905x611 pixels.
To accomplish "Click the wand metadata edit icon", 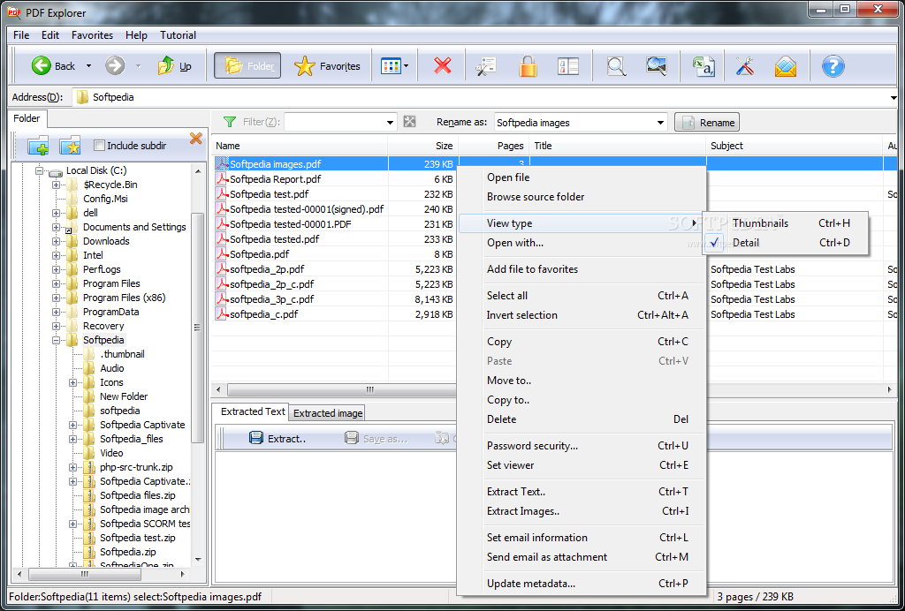I will click(486, 65).
